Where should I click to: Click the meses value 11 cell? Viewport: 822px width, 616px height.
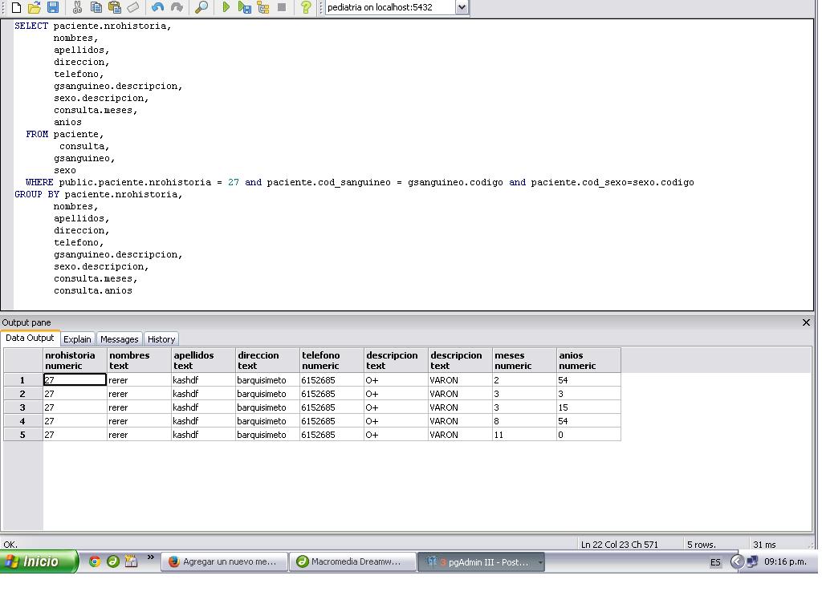coord(524,435)
